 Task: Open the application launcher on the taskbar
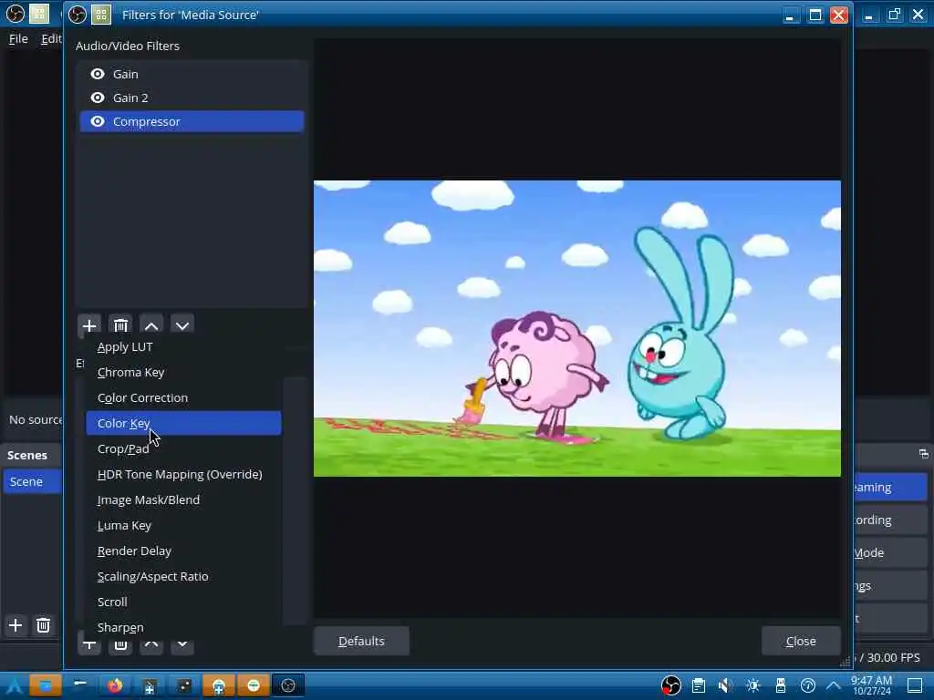tap(15, 685)
